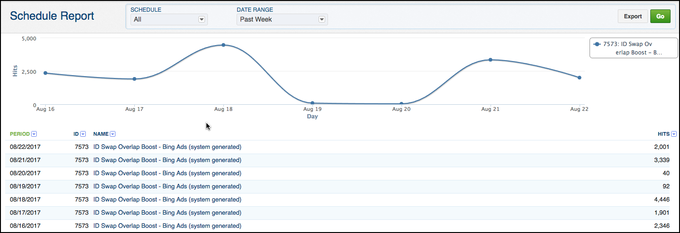
Task: Click the hits value 1,901
Action: coord(661,213)
